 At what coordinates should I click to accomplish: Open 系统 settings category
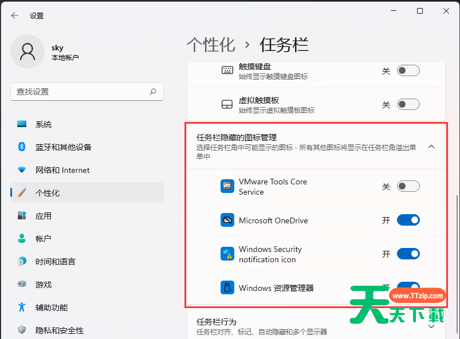[87, 124]
